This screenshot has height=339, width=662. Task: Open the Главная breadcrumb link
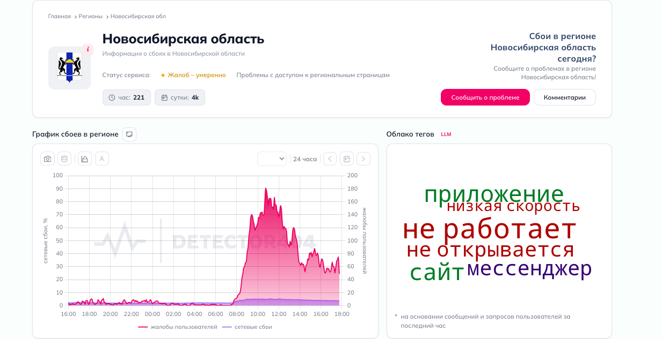[60, 17]
